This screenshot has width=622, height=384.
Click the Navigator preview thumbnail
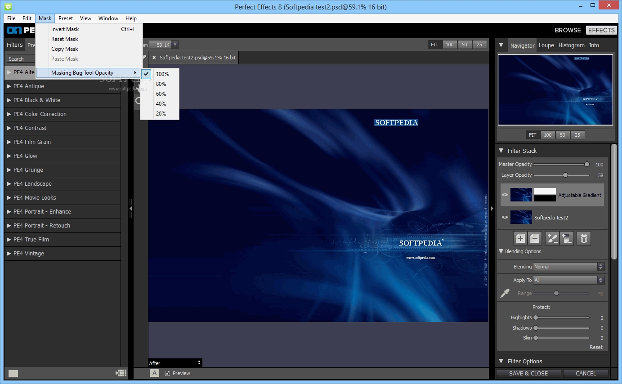click(555, 90)
